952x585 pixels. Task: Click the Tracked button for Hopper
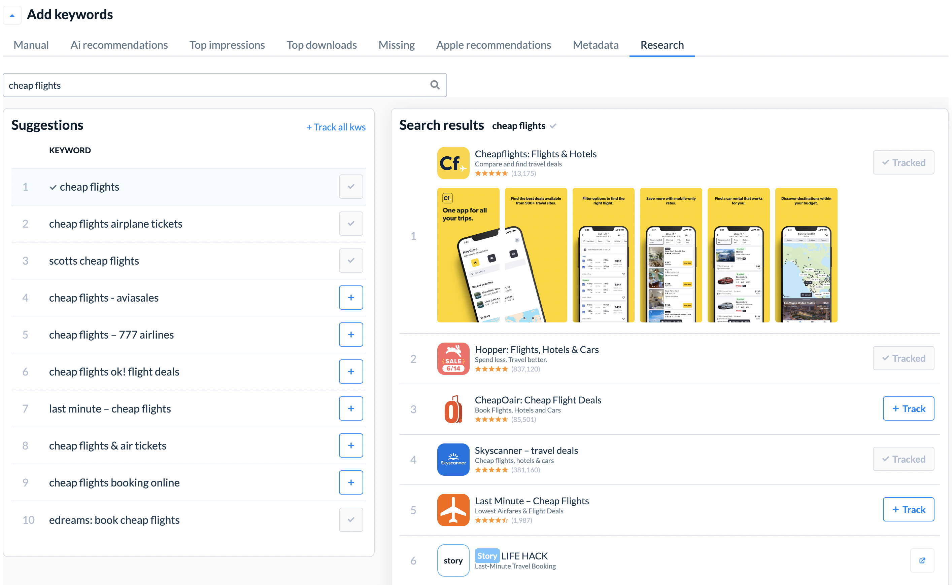(x=903, y=358)
